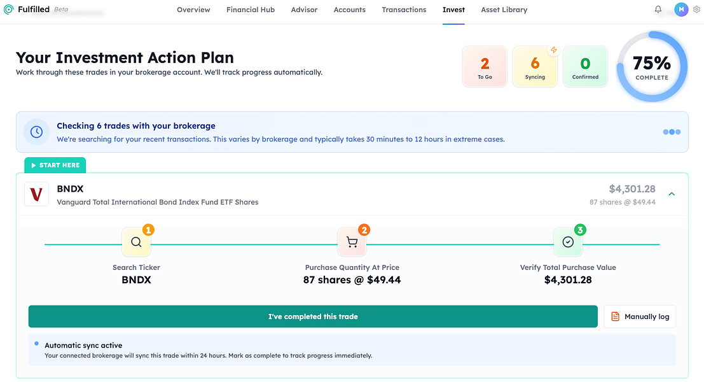Click the shopping cart purchase step icon
Viewport: 704px width, 382px height.
[x=352, y=242]
